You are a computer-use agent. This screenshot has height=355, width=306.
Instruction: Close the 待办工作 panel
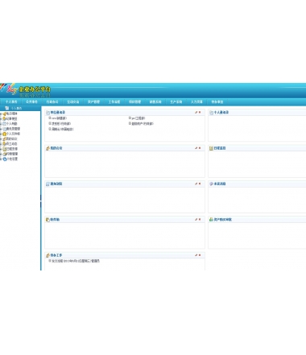pyautogui.click(x=200, y=255)
